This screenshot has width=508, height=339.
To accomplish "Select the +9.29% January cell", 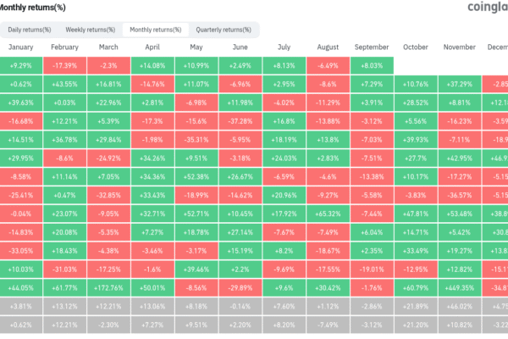I will [21, 65].
